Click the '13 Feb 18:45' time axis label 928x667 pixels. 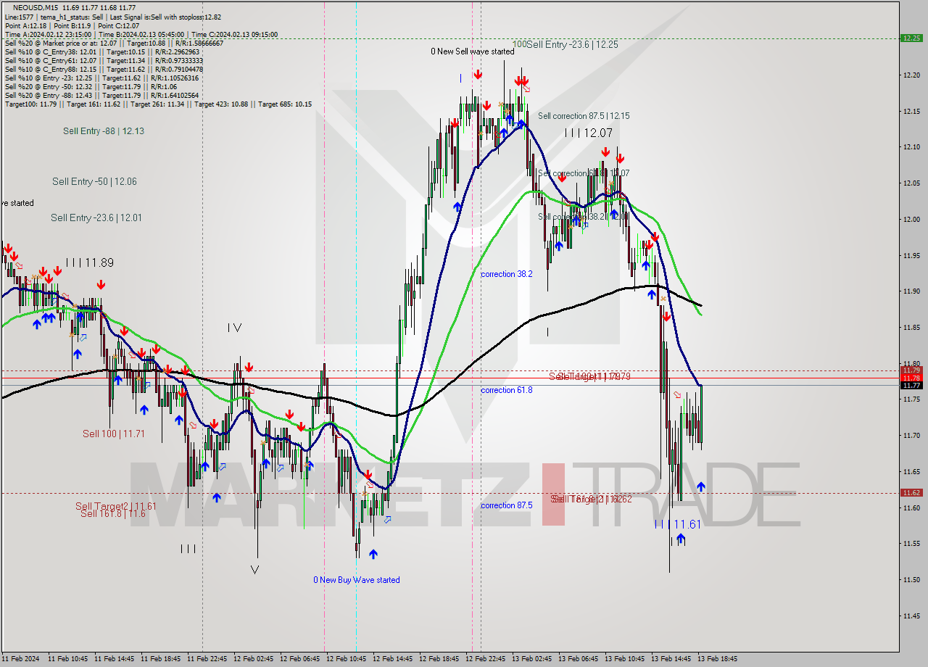(718, 659)
